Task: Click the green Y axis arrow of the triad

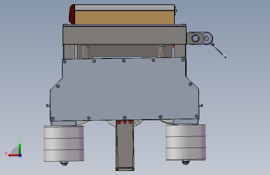Action: click(x=20, y=149)
